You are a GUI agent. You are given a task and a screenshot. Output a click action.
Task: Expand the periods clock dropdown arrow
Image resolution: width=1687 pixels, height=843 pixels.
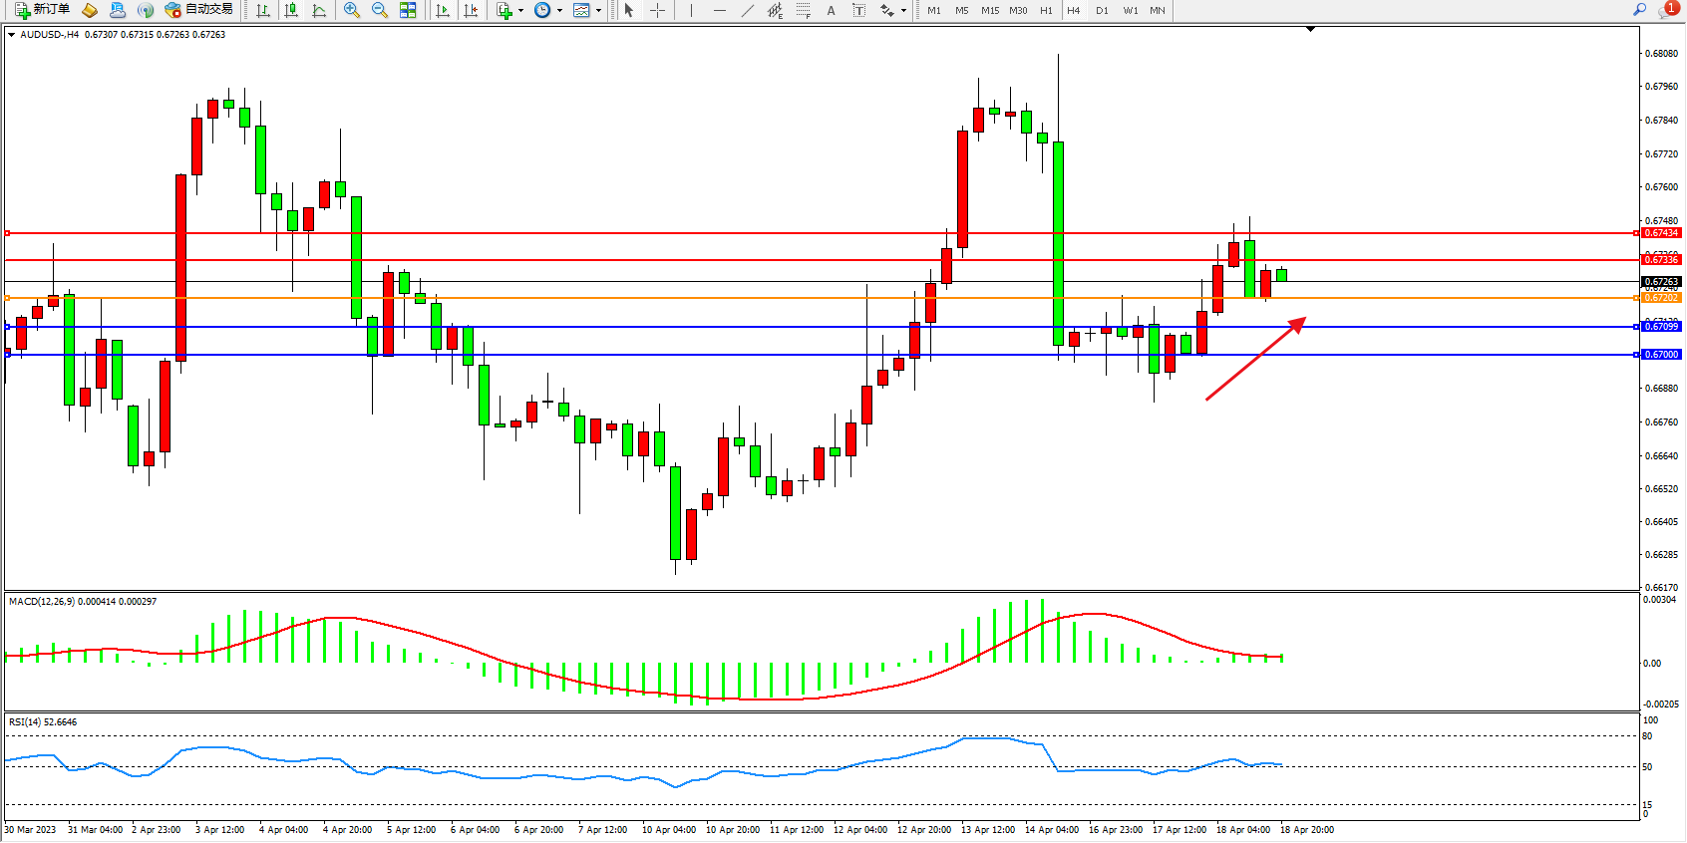pyautogui.click(x=559, y=10)
